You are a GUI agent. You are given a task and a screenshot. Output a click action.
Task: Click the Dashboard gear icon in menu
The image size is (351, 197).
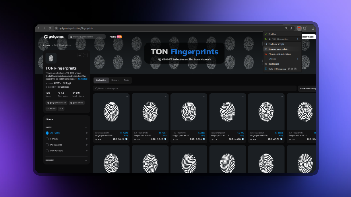point(266,64)
